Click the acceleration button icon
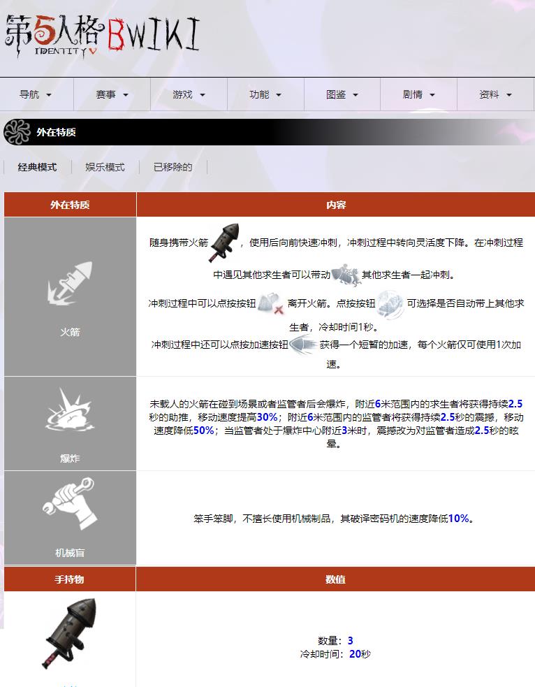This screenshot has width=535, height=687. [303, 345]
